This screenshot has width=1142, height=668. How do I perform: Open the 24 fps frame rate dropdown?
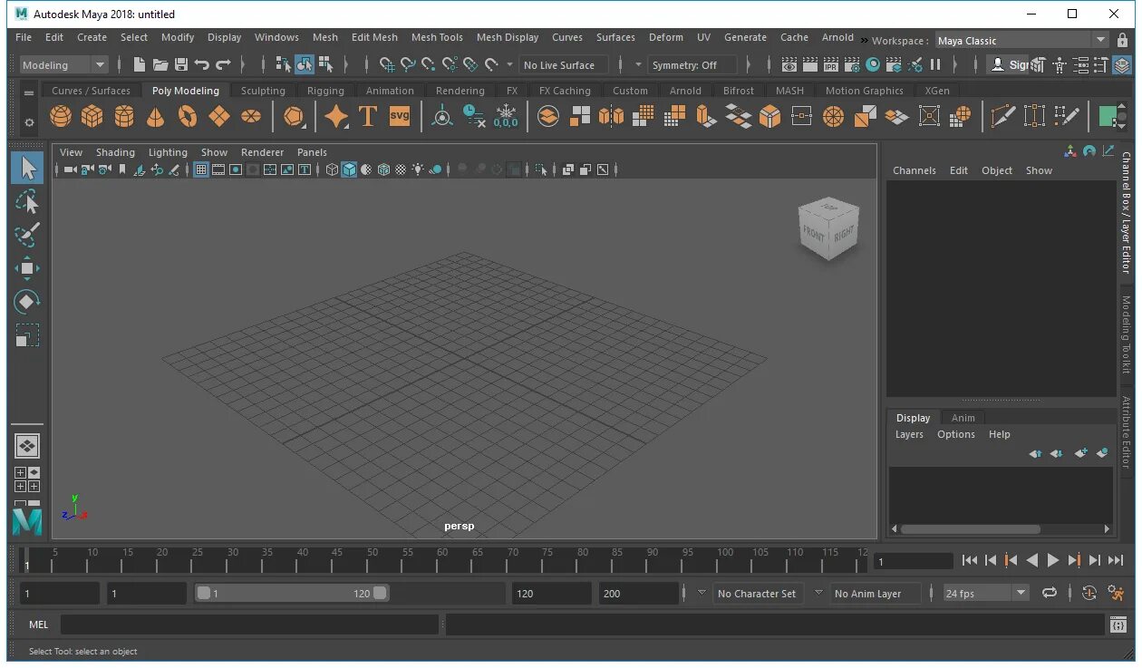(986, 594)
